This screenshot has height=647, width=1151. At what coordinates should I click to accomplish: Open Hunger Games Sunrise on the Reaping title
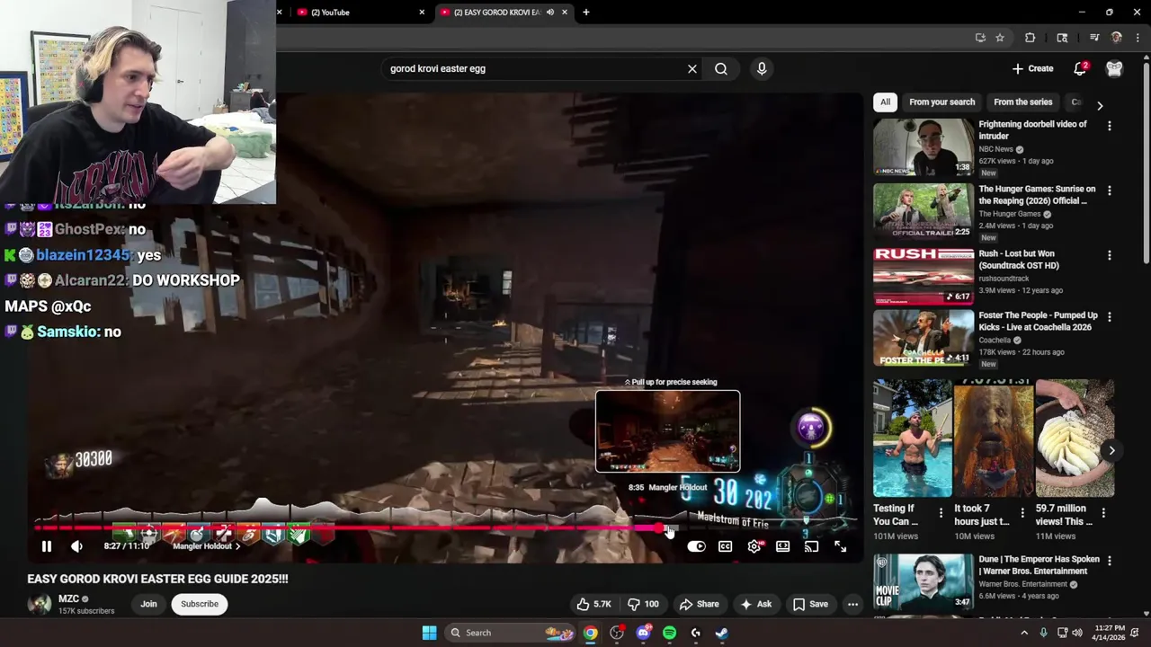pyautogui.click(x=1037, y=195)
